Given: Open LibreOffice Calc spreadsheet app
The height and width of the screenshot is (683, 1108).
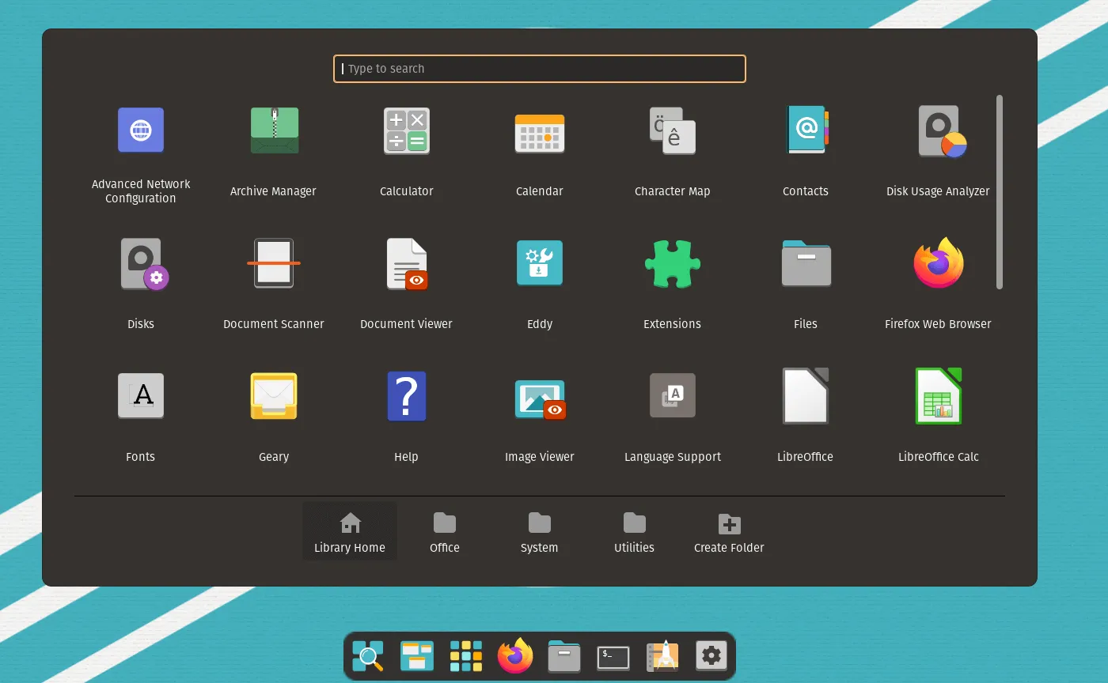Looking at the screenshot, I should click(x=938, y=397).
